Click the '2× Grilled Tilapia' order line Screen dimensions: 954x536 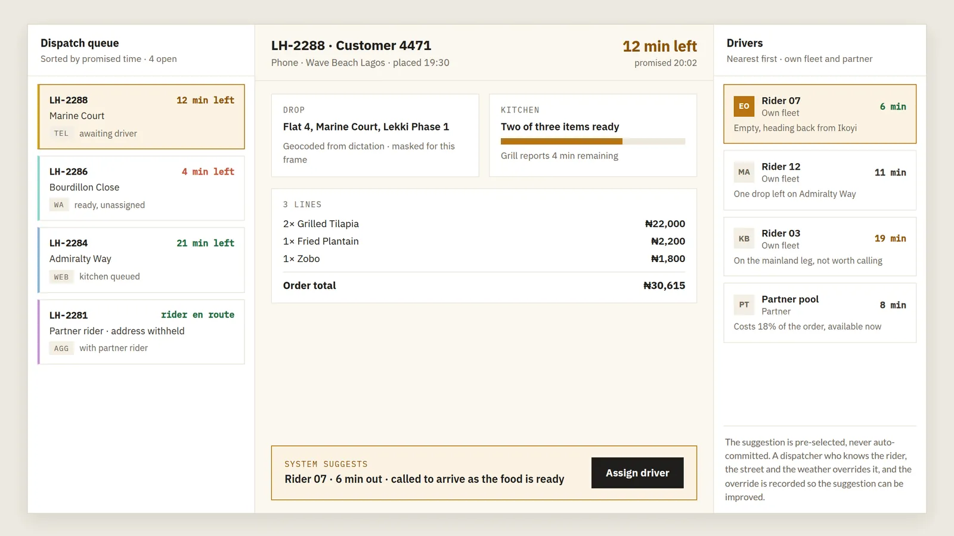tap(484, 224)
